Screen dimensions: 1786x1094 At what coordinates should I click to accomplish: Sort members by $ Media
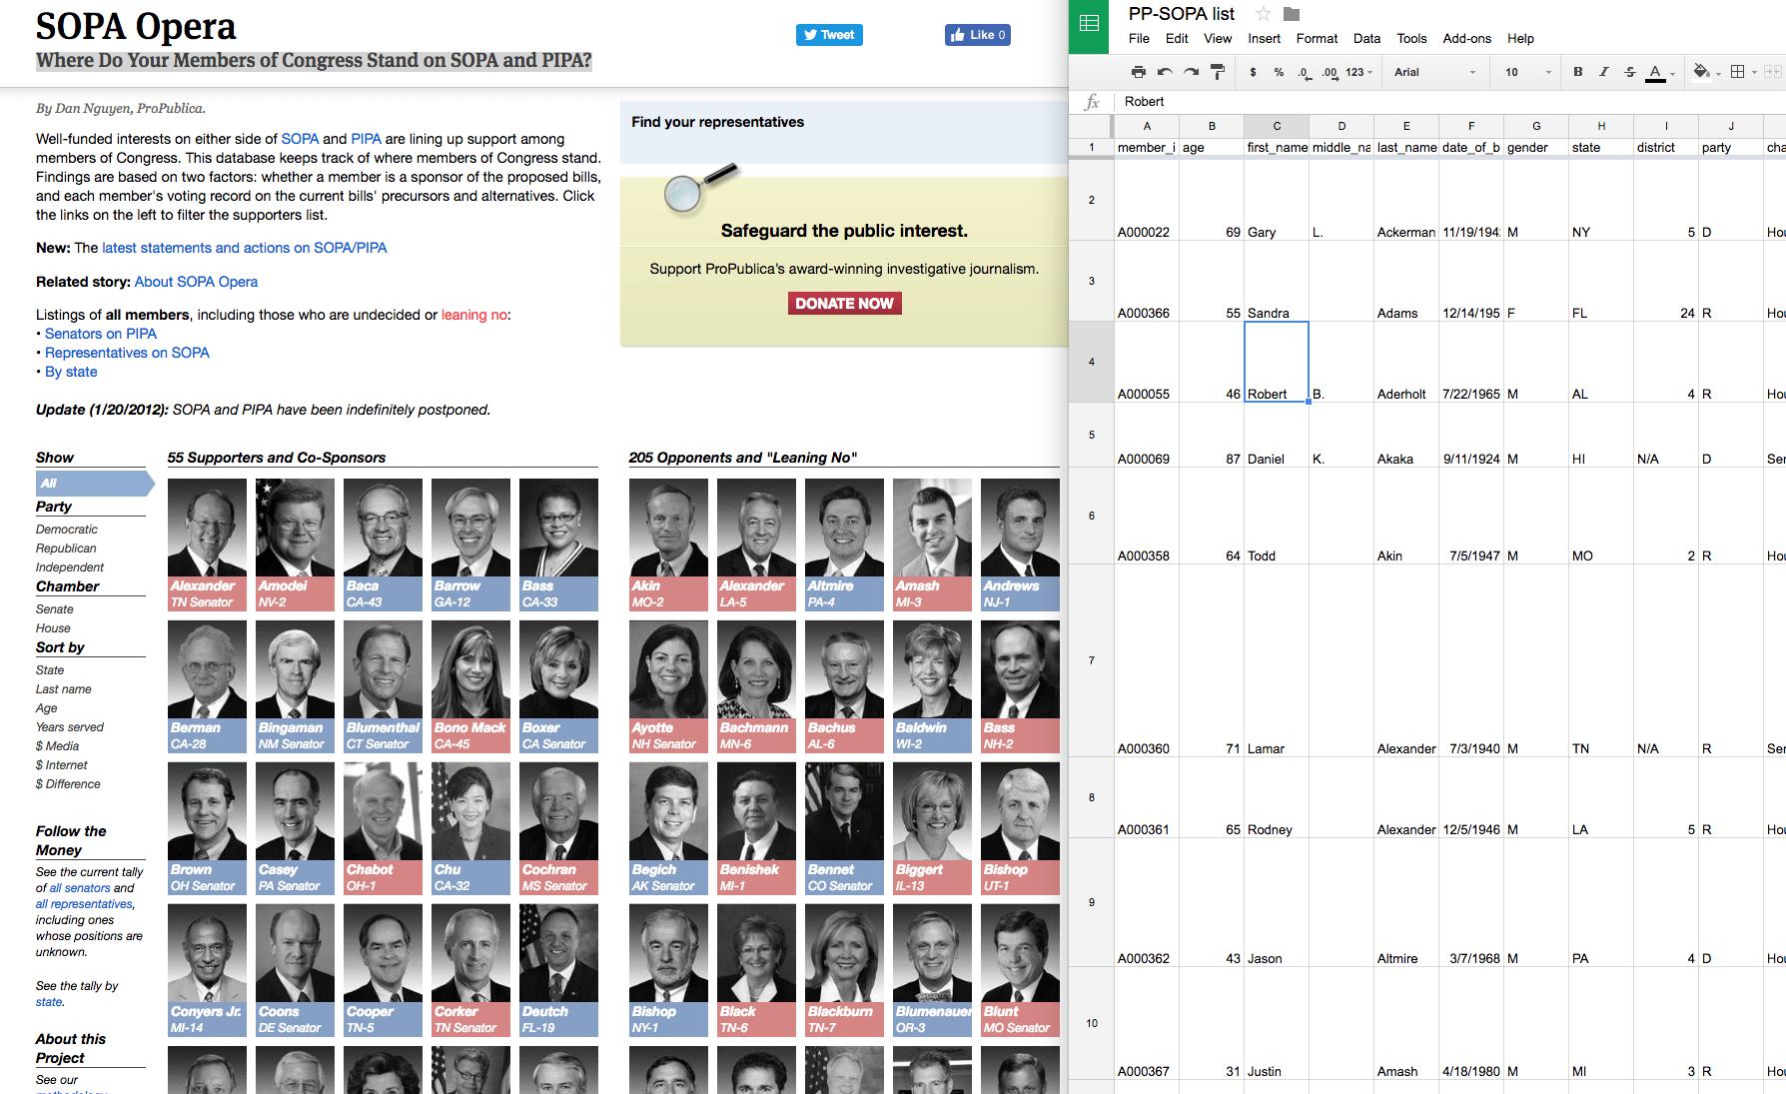[x=58, y=746]
